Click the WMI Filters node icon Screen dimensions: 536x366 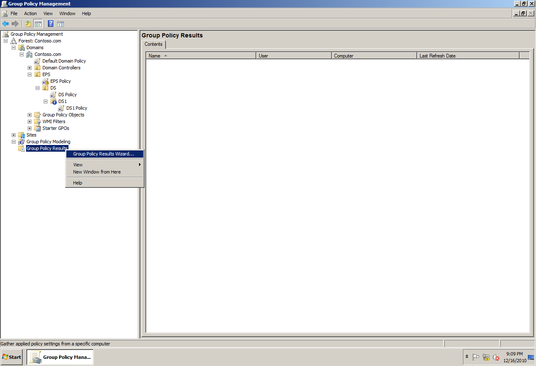37,121
